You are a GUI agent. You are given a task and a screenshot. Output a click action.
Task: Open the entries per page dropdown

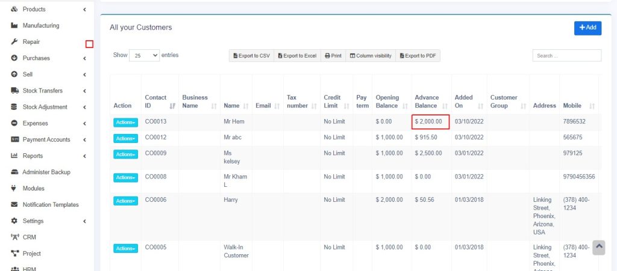[x=145, y=55]
